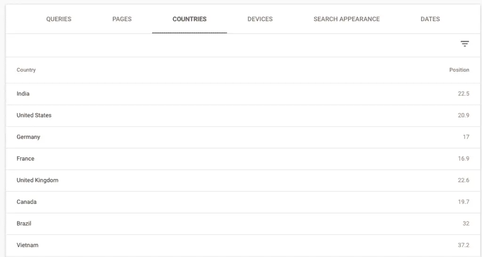Switch to the Devices tab

260,19
